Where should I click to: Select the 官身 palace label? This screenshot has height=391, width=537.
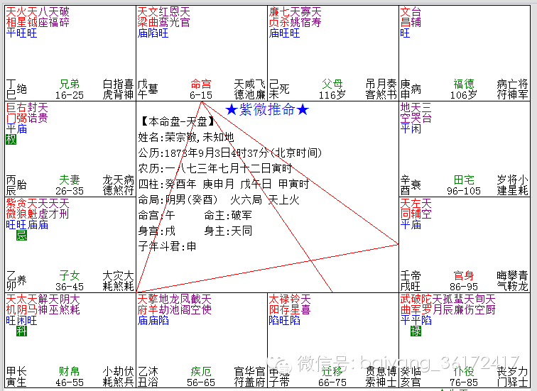(x=464, y=275)
